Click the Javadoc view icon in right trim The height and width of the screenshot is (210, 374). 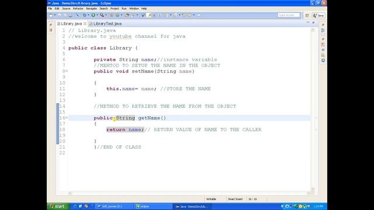pos(323,50)
